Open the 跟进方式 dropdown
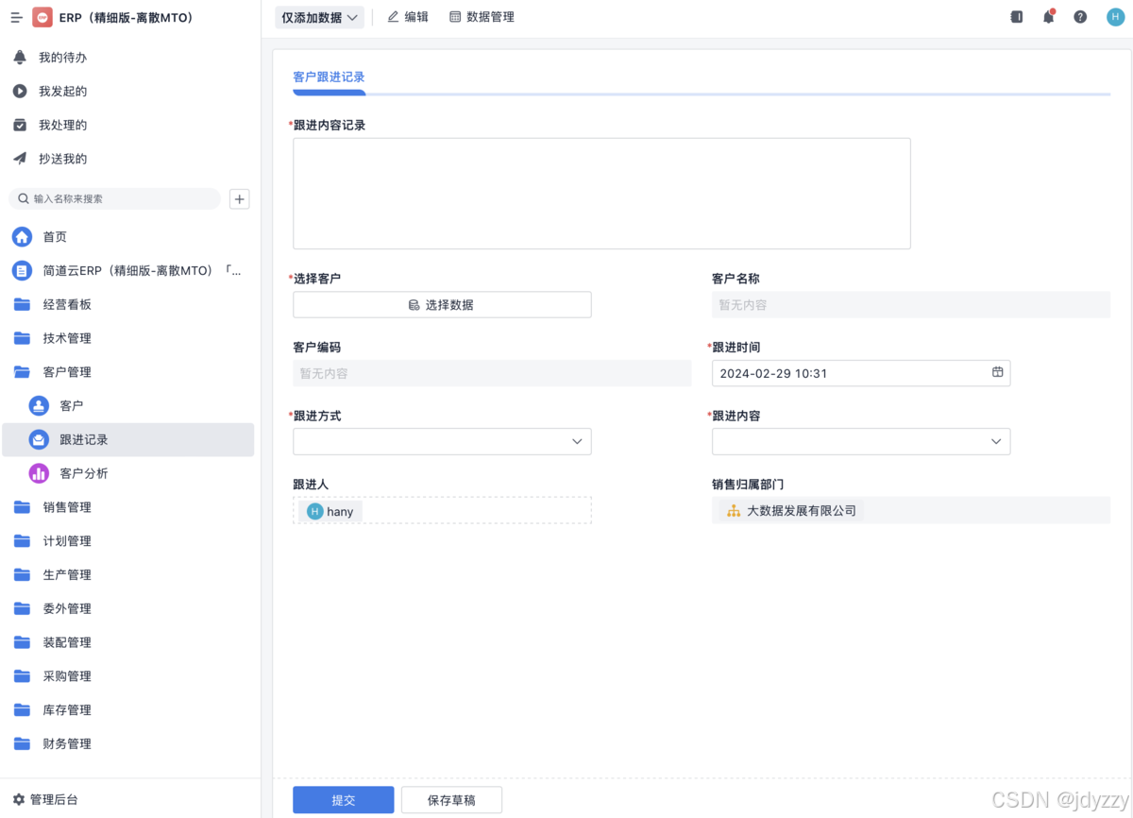 tap(442, 441)
